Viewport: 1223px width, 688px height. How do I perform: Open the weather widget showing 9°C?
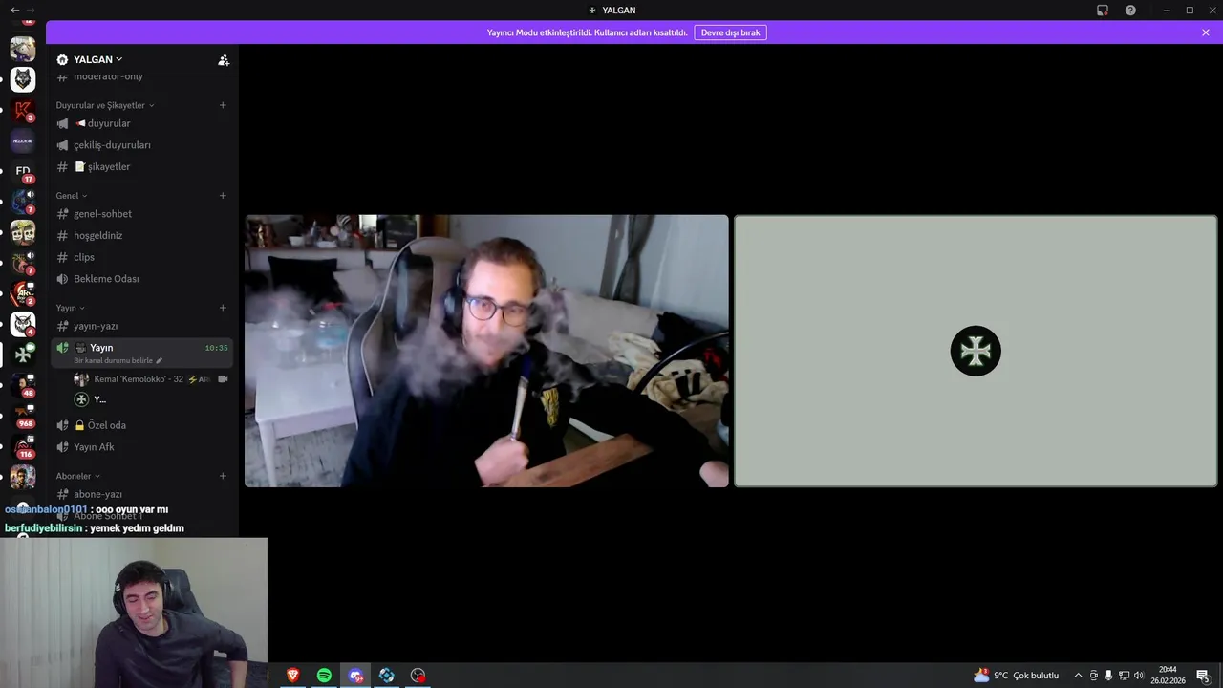pos(1016,676)
